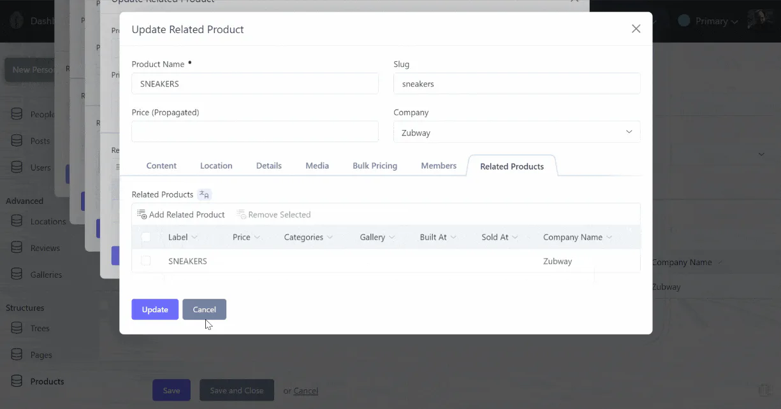The image size is (781, 409).
Task: Open the Built At column sort menu
Action: [453, 237]
